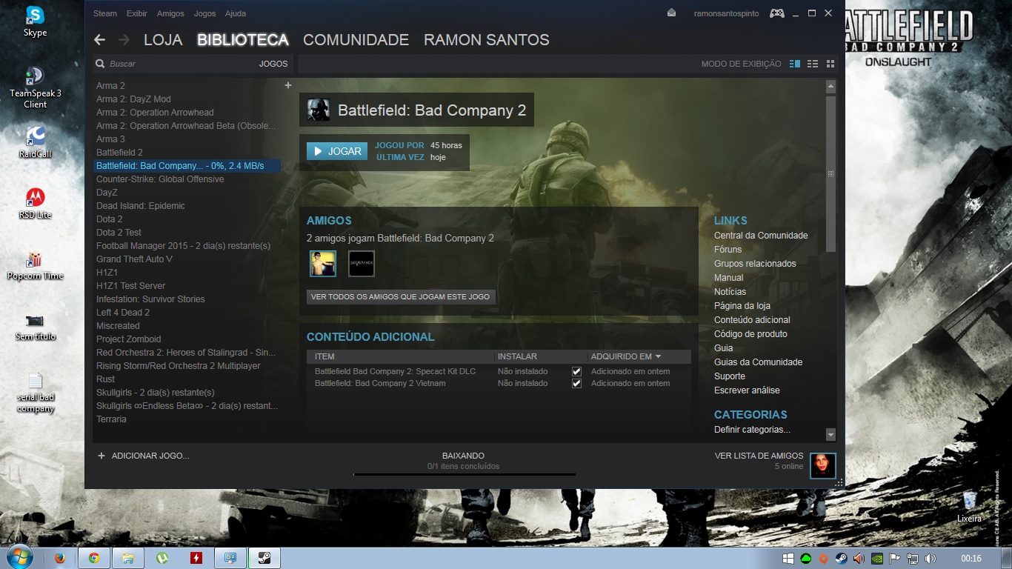This screenshot has height=569, width=1012.
Task: Open the Battlefield: Bad Company 2 game icon
Action: [319, 110]
